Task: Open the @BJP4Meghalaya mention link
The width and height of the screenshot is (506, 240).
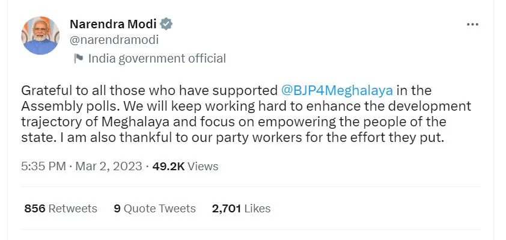Action: [337, 91]
